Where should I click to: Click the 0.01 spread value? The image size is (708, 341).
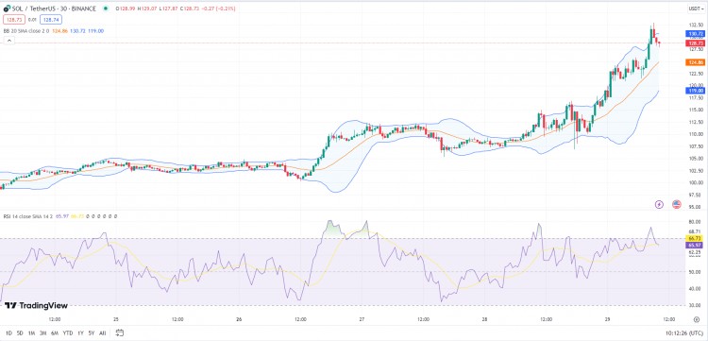pyautogui.click(x=32, y=20)
